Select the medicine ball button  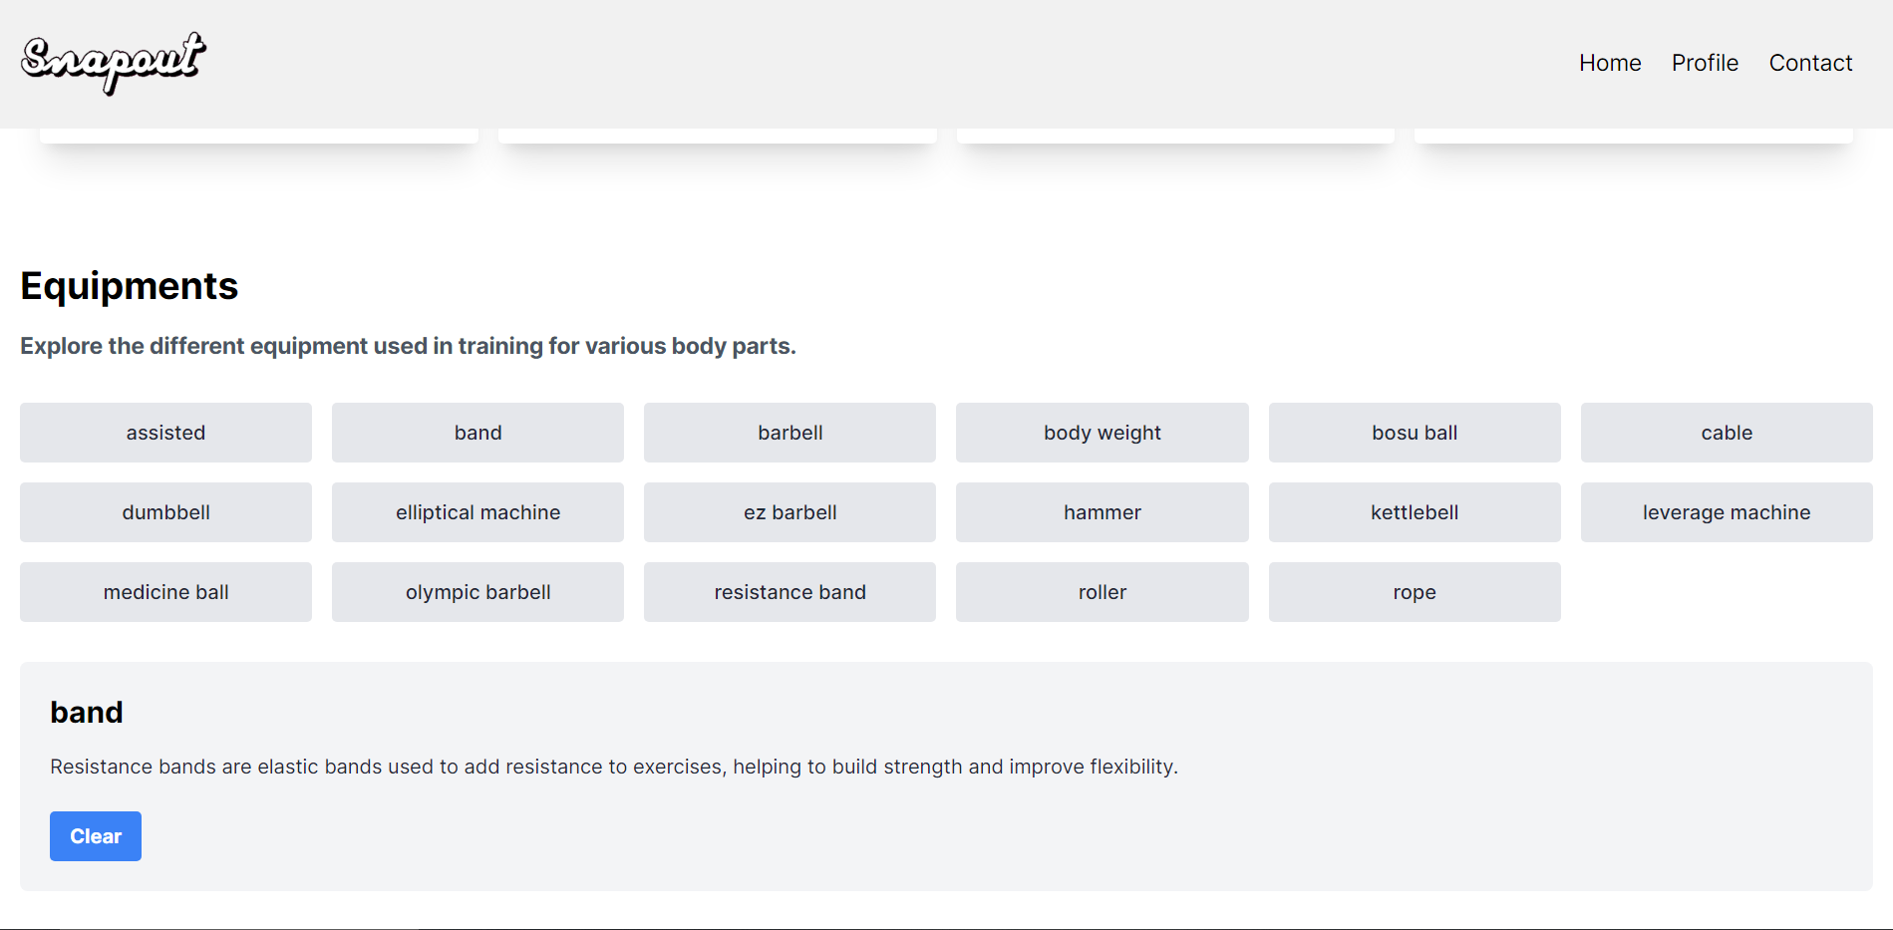(165, 592)
